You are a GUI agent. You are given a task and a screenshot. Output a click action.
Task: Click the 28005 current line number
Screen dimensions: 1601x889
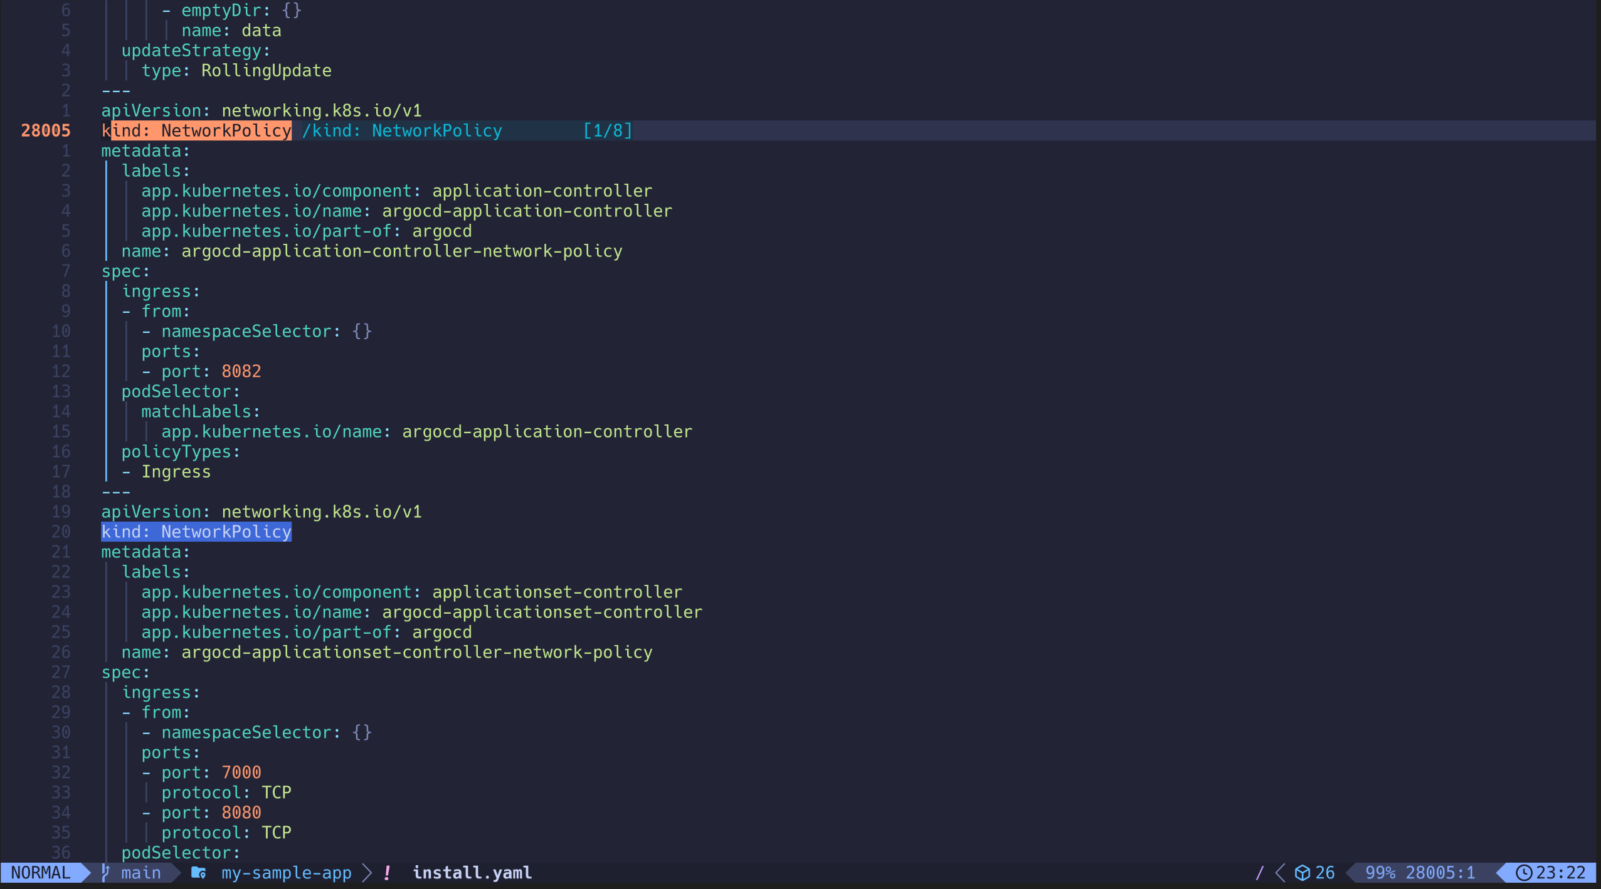tap(45, 130)
